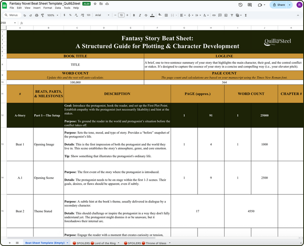Viewport: 304px width, 246px height.
Task: Star this document
Action: point(95,4)
